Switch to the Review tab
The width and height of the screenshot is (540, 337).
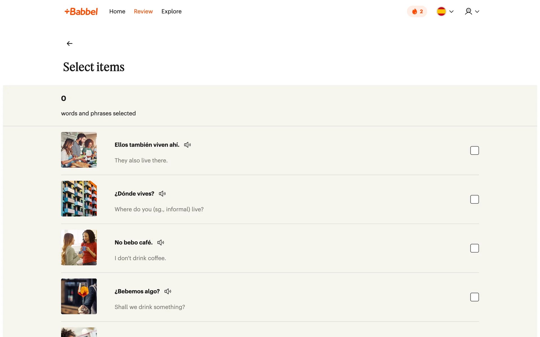(x=143, y=12)
